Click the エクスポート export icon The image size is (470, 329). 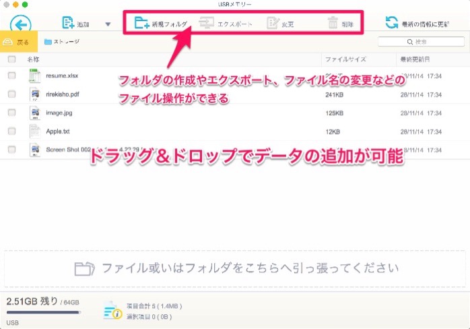(x=207, y=24)
